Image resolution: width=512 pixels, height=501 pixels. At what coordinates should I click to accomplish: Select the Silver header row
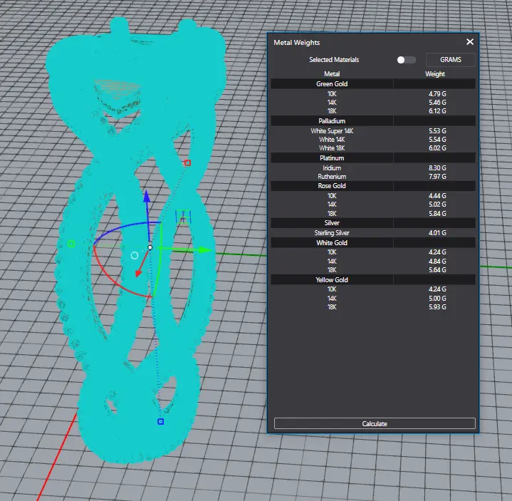[x=373, y=223]
